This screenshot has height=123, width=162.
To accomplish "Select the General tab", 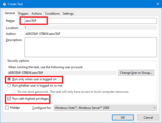I will 10,13.
